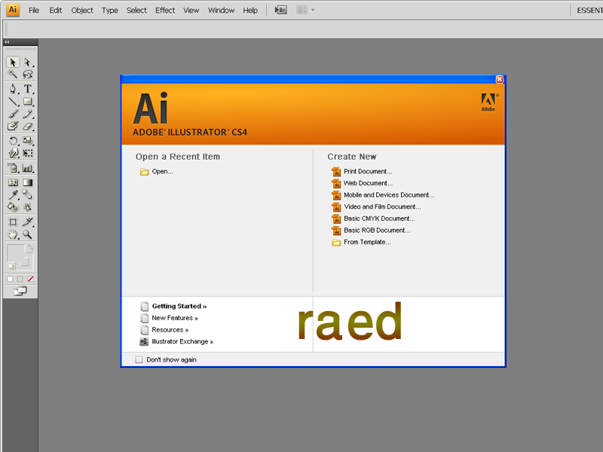Activate the Zoom tool

pos(28,235)
